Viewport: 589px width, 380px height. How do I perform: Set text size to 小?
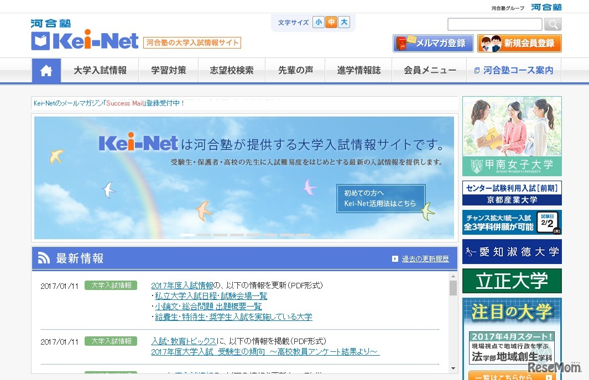coord(319,22)
